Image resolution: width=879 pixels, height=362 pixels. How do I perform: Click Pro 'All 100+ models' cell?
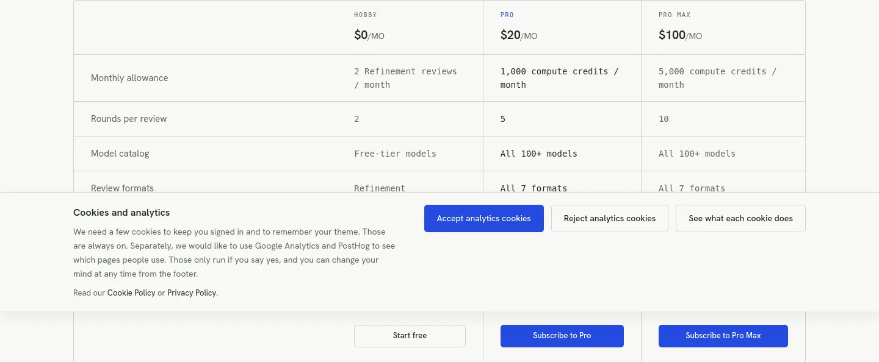tap(538, 154)
